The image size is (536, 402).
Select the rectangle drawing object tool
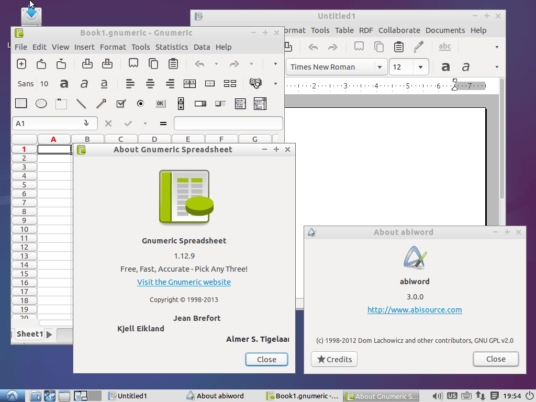click(x=21, y=103)
